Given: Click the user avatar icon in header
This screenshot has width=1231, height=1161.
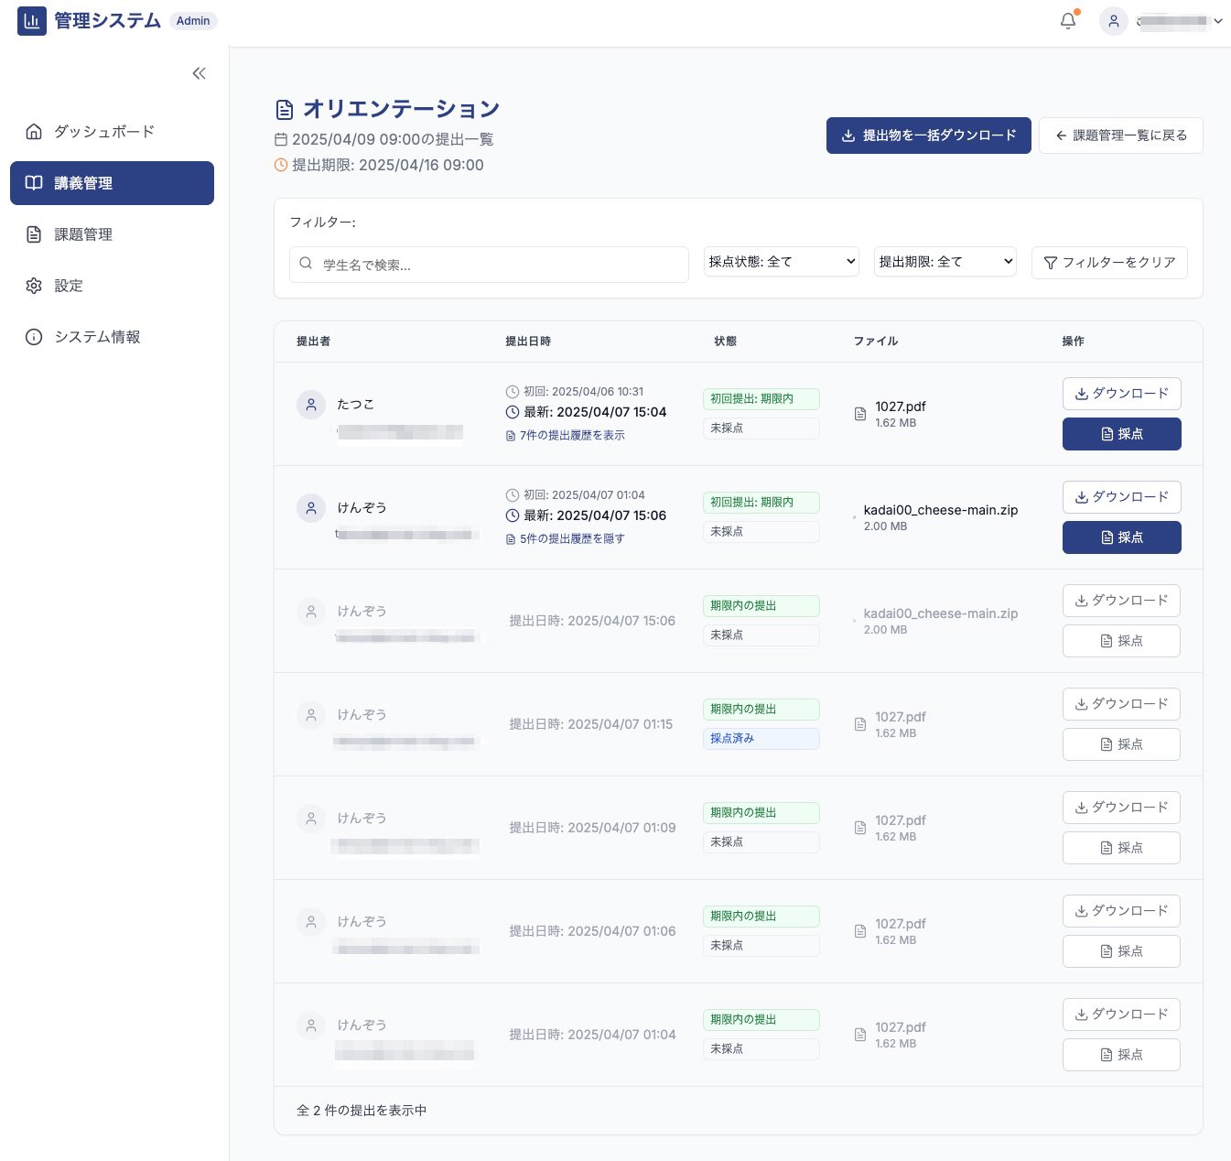Looking at the screenshot, I should tap(1113, 21).
